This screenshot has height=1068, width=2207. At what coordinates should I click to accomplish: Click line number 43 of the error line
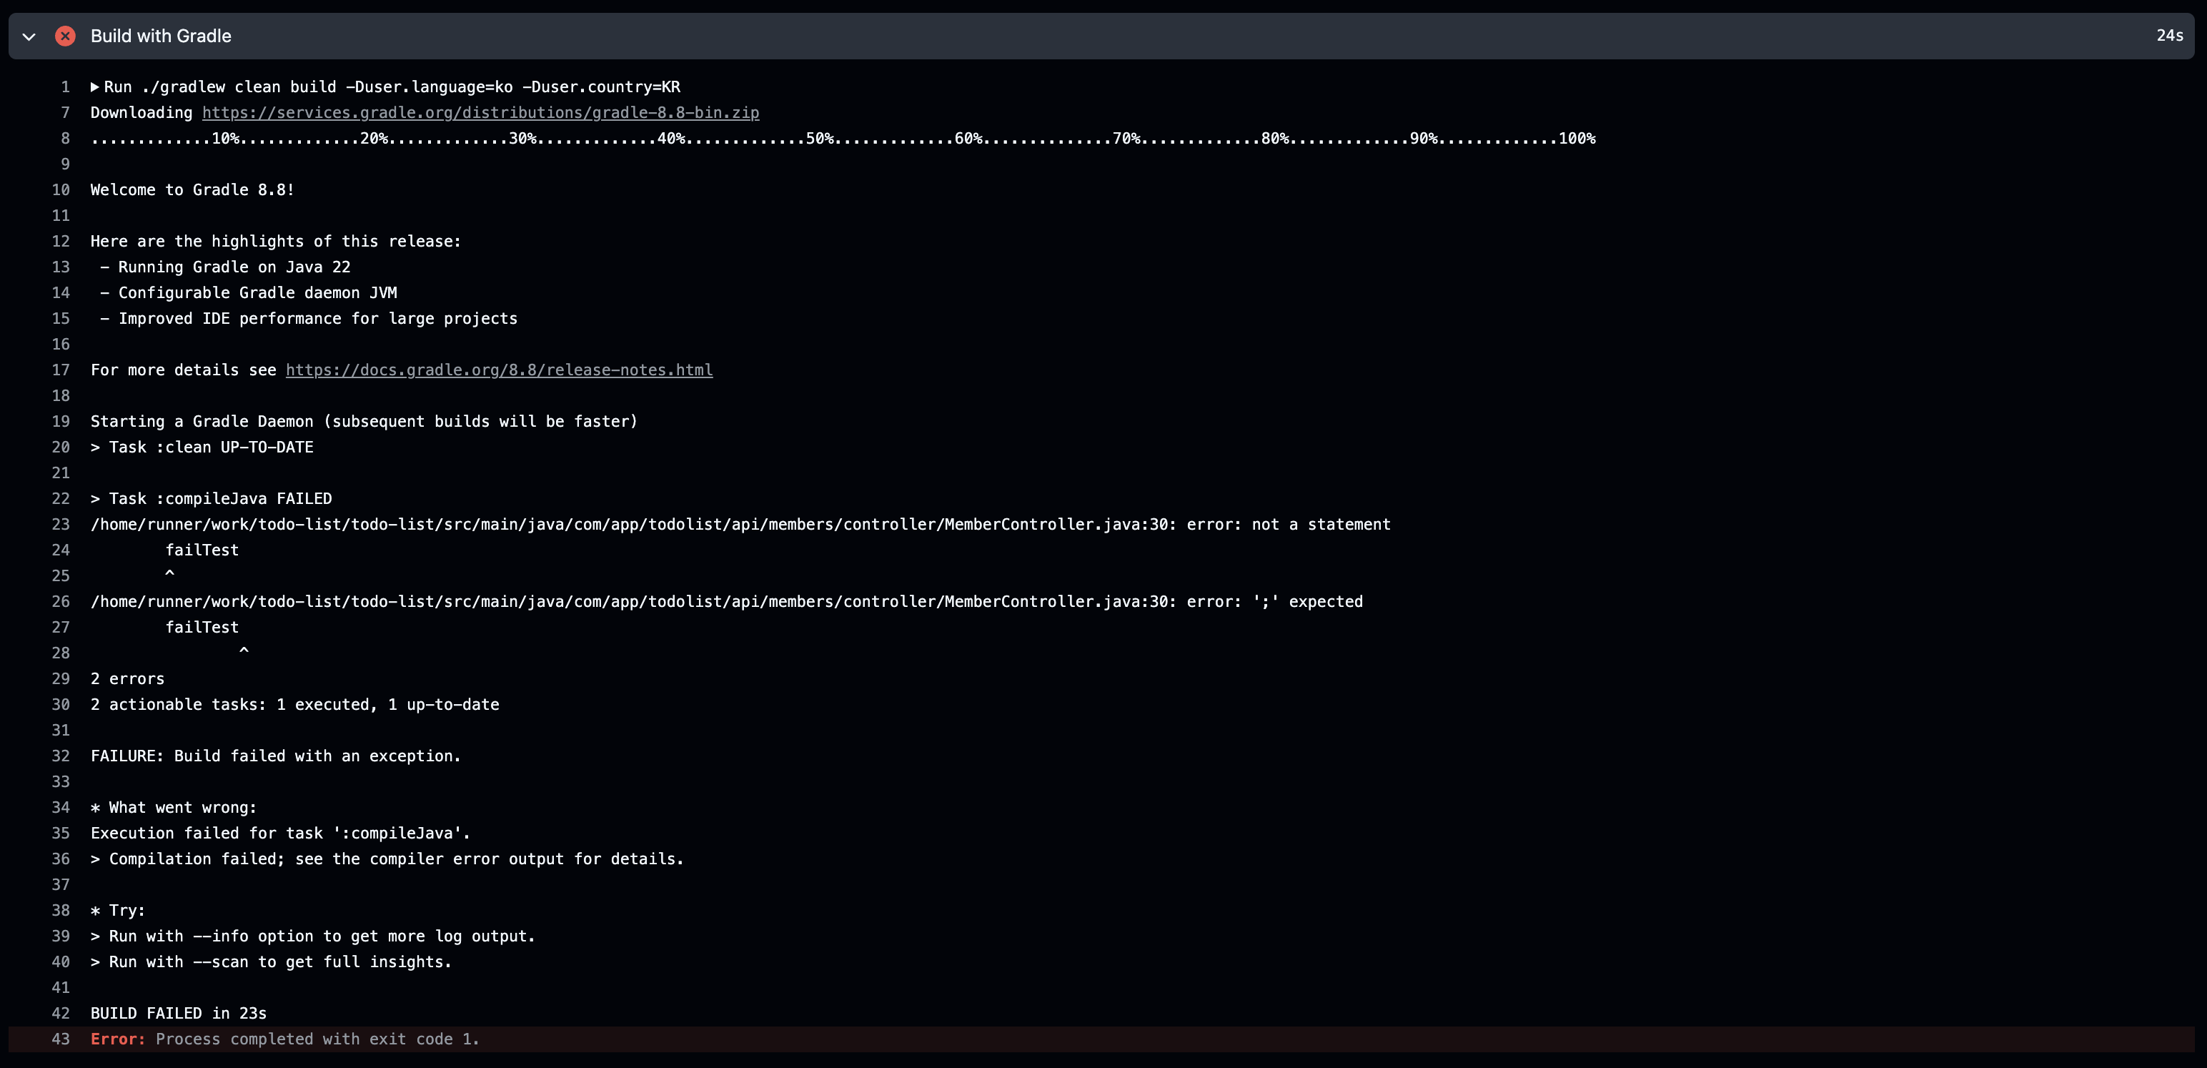click(61, 1039)
